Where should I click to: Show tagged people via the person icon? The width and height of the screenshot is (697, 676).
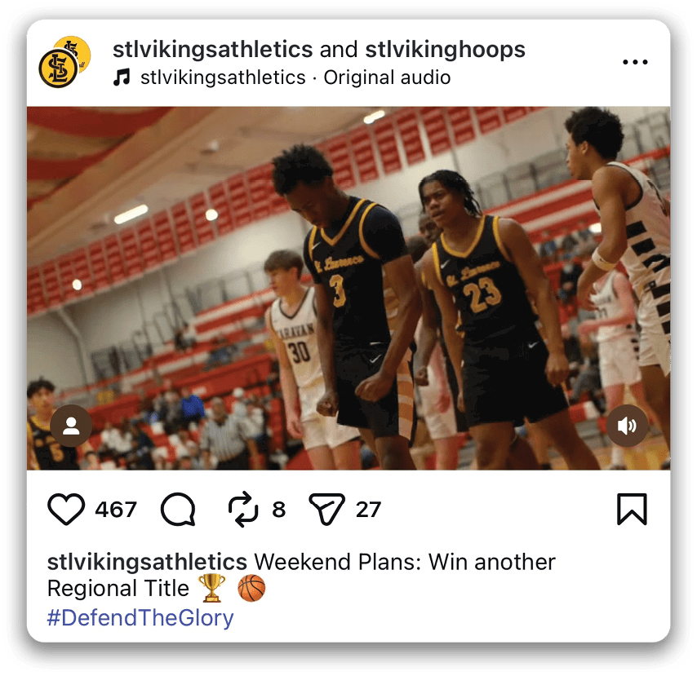coord(71,426)
